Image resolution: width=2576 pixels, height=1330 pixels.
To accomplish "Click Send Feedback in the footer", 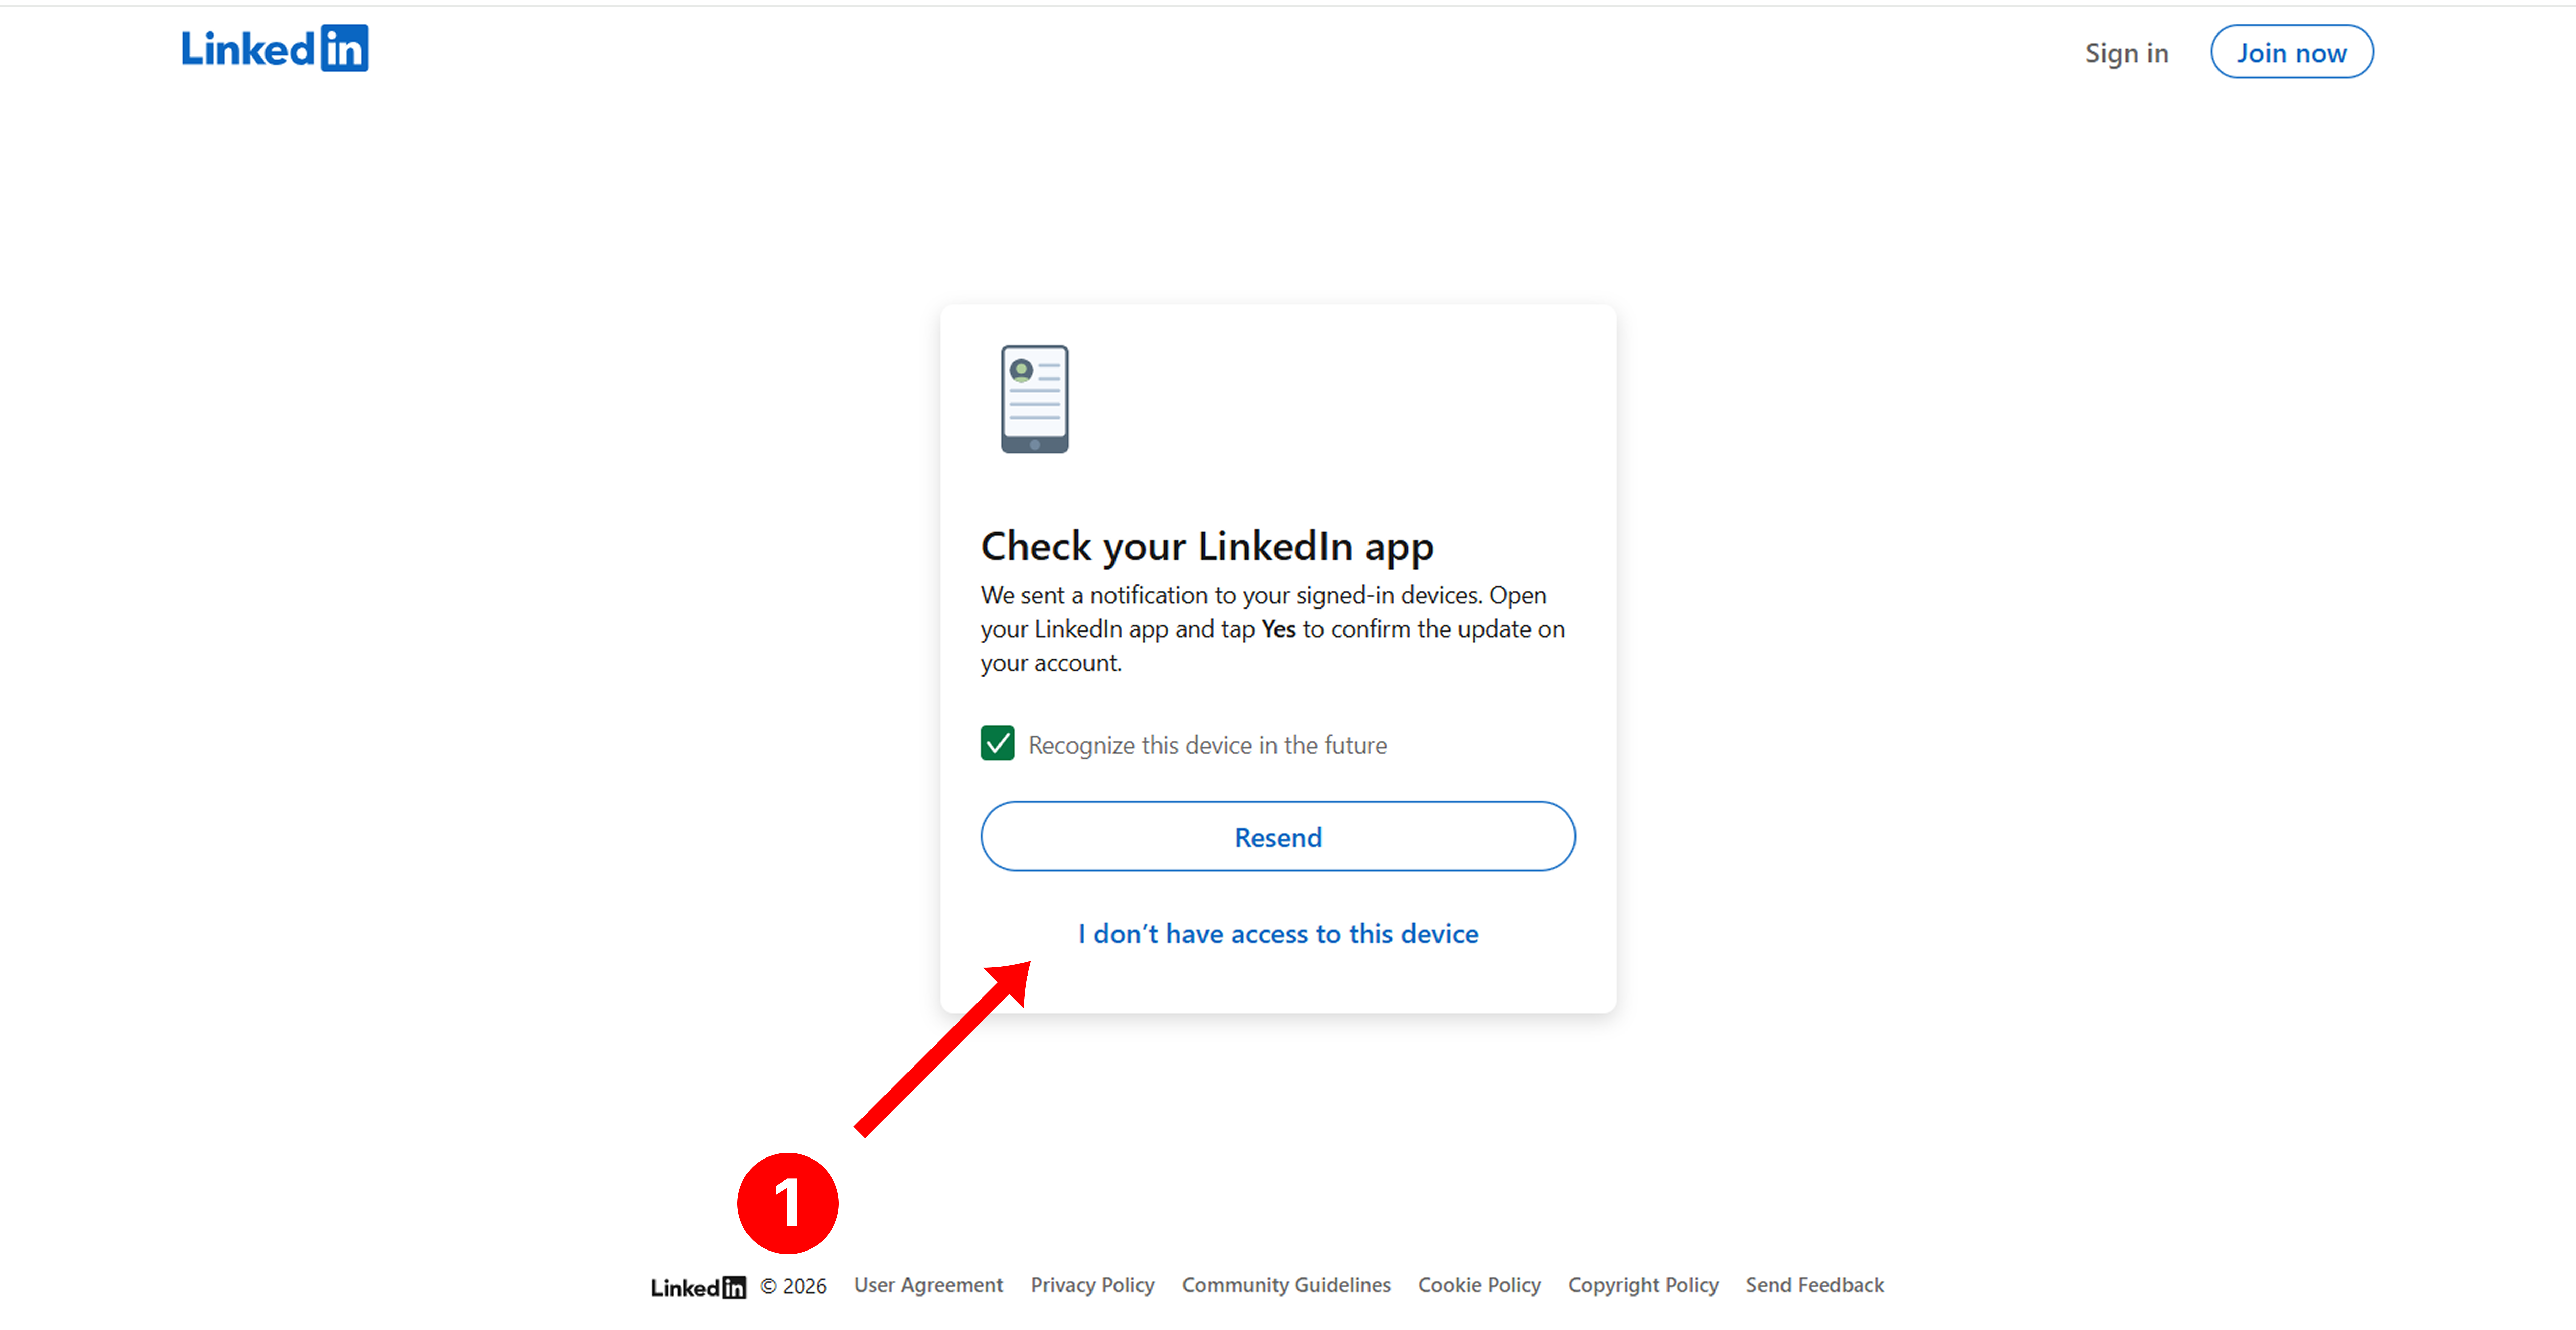I will point(1814,1285).
